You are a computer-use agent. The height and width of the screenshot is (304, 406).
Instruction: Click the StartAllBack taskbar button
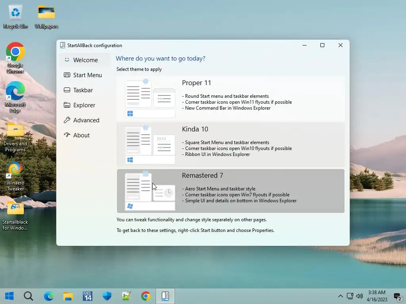click(x=165, y=296)
